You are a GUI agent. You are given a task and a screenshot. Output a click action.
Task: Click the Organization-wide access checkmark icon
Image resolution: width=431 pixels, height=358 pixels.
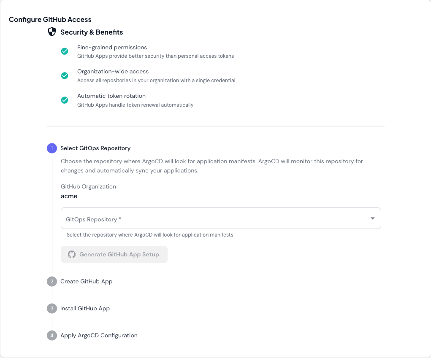[x=65, y=75]
